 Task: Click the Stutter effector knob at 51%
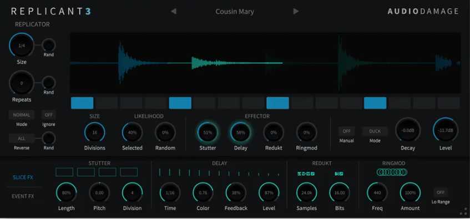[208, 133]
